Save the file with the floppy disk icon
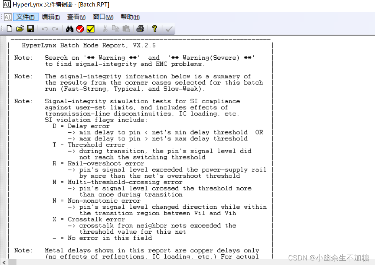Screen dimensions: 375x265 30,29
